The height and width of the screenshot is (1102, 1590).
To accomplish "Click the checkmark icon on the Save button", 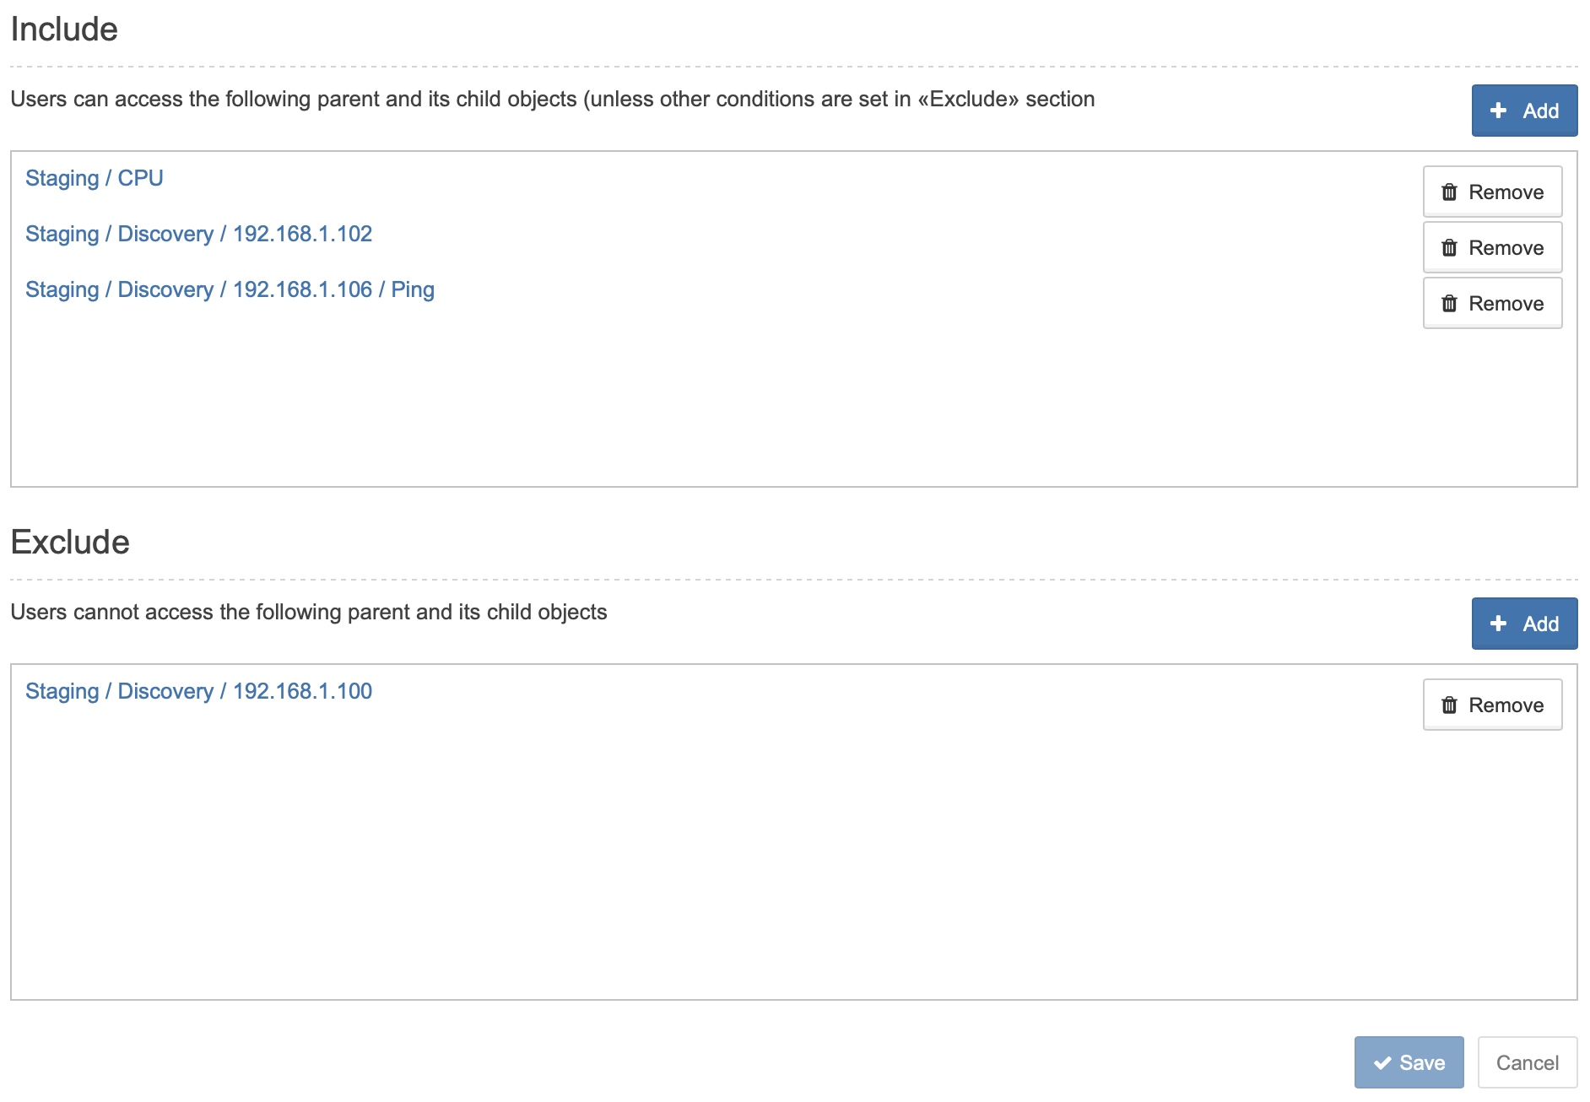I will (1382, 1063).
